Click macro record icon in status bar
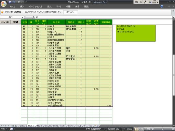This screenshot has width=175, height=131. coord(12,129)
